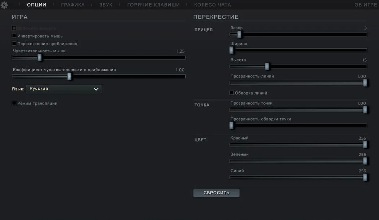379x220 pixels.
Task: Open the ОПЦИИ tab
Action: [36, 5]
